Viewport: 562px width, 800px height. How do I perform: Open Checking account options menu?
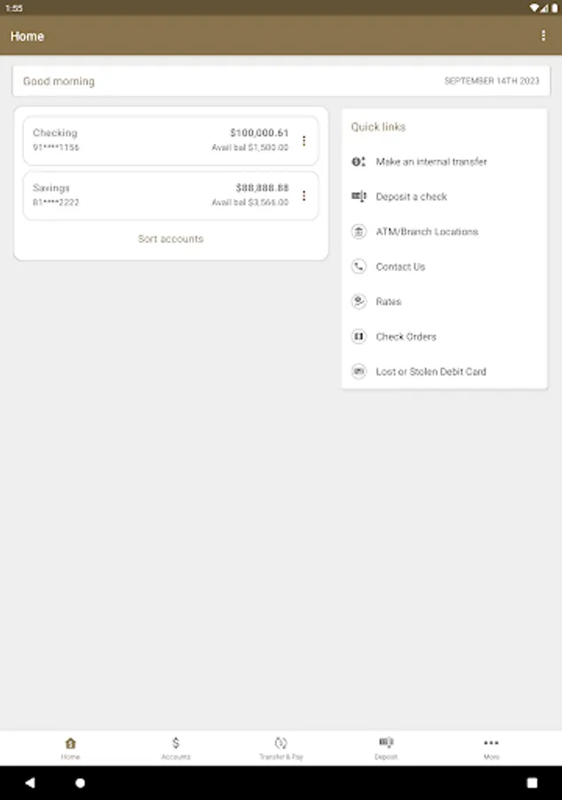[304, 140]
